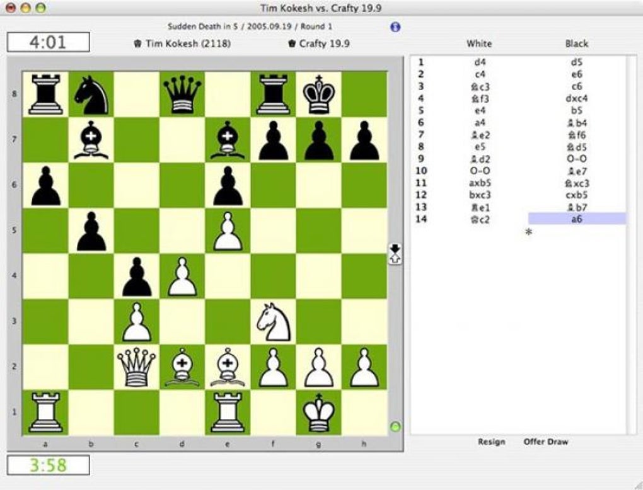The height and width of the screenshot is (490, 643).
Task: Select the black bishop on b7
Action: tap(90, 137)
